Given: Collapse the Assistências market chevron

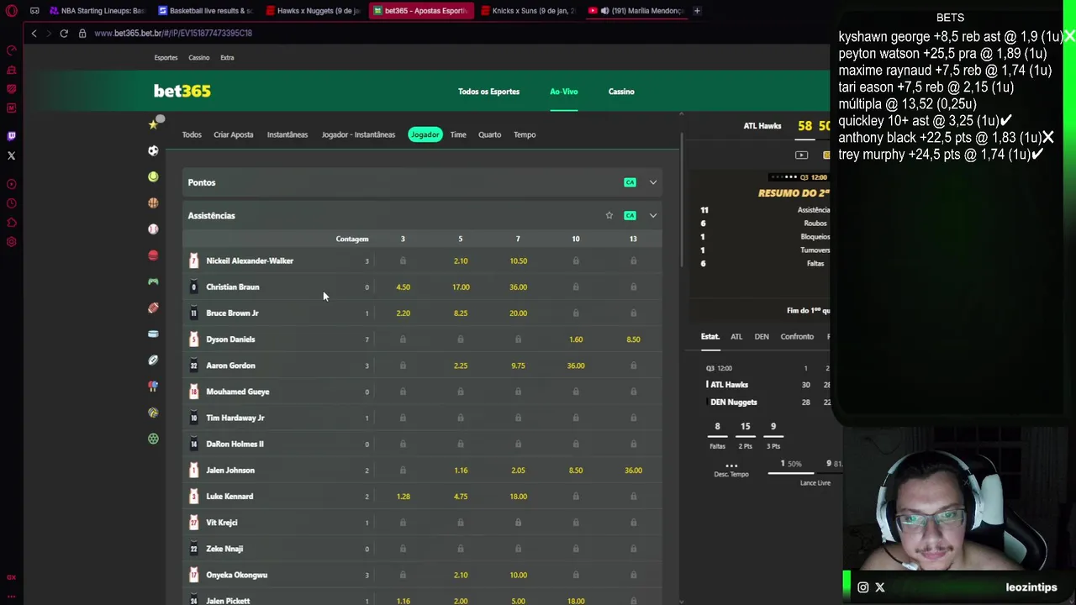Looking at the screenshot, I should 653,216.
